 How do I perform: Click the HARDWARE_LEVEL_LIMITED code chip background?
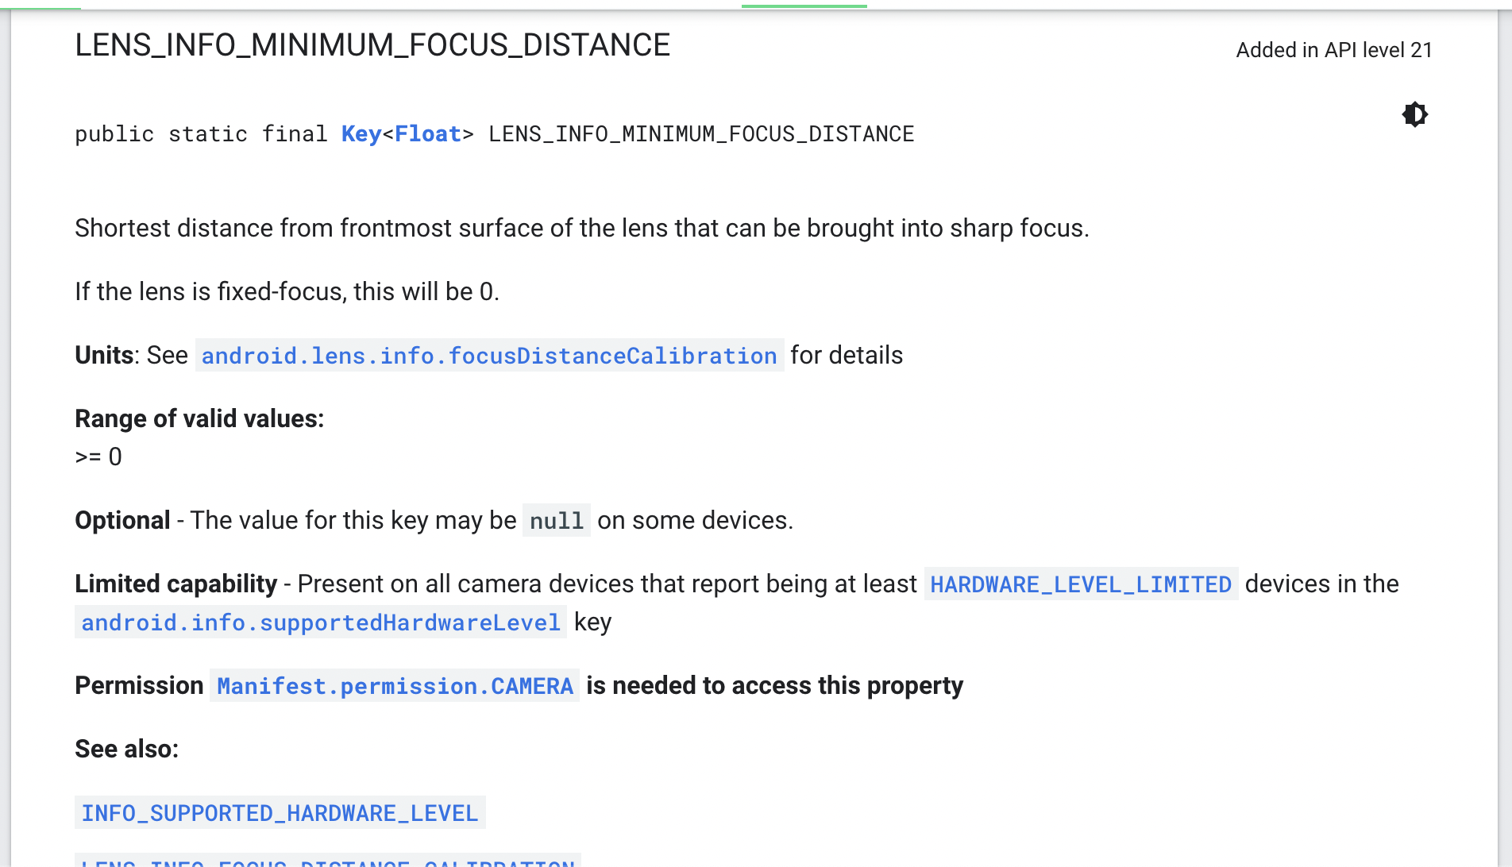coord(1080,584)
